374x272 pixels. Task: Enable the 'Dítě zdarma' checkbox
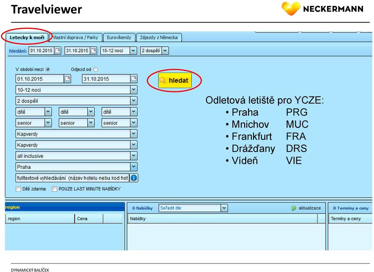pos(18,189)
